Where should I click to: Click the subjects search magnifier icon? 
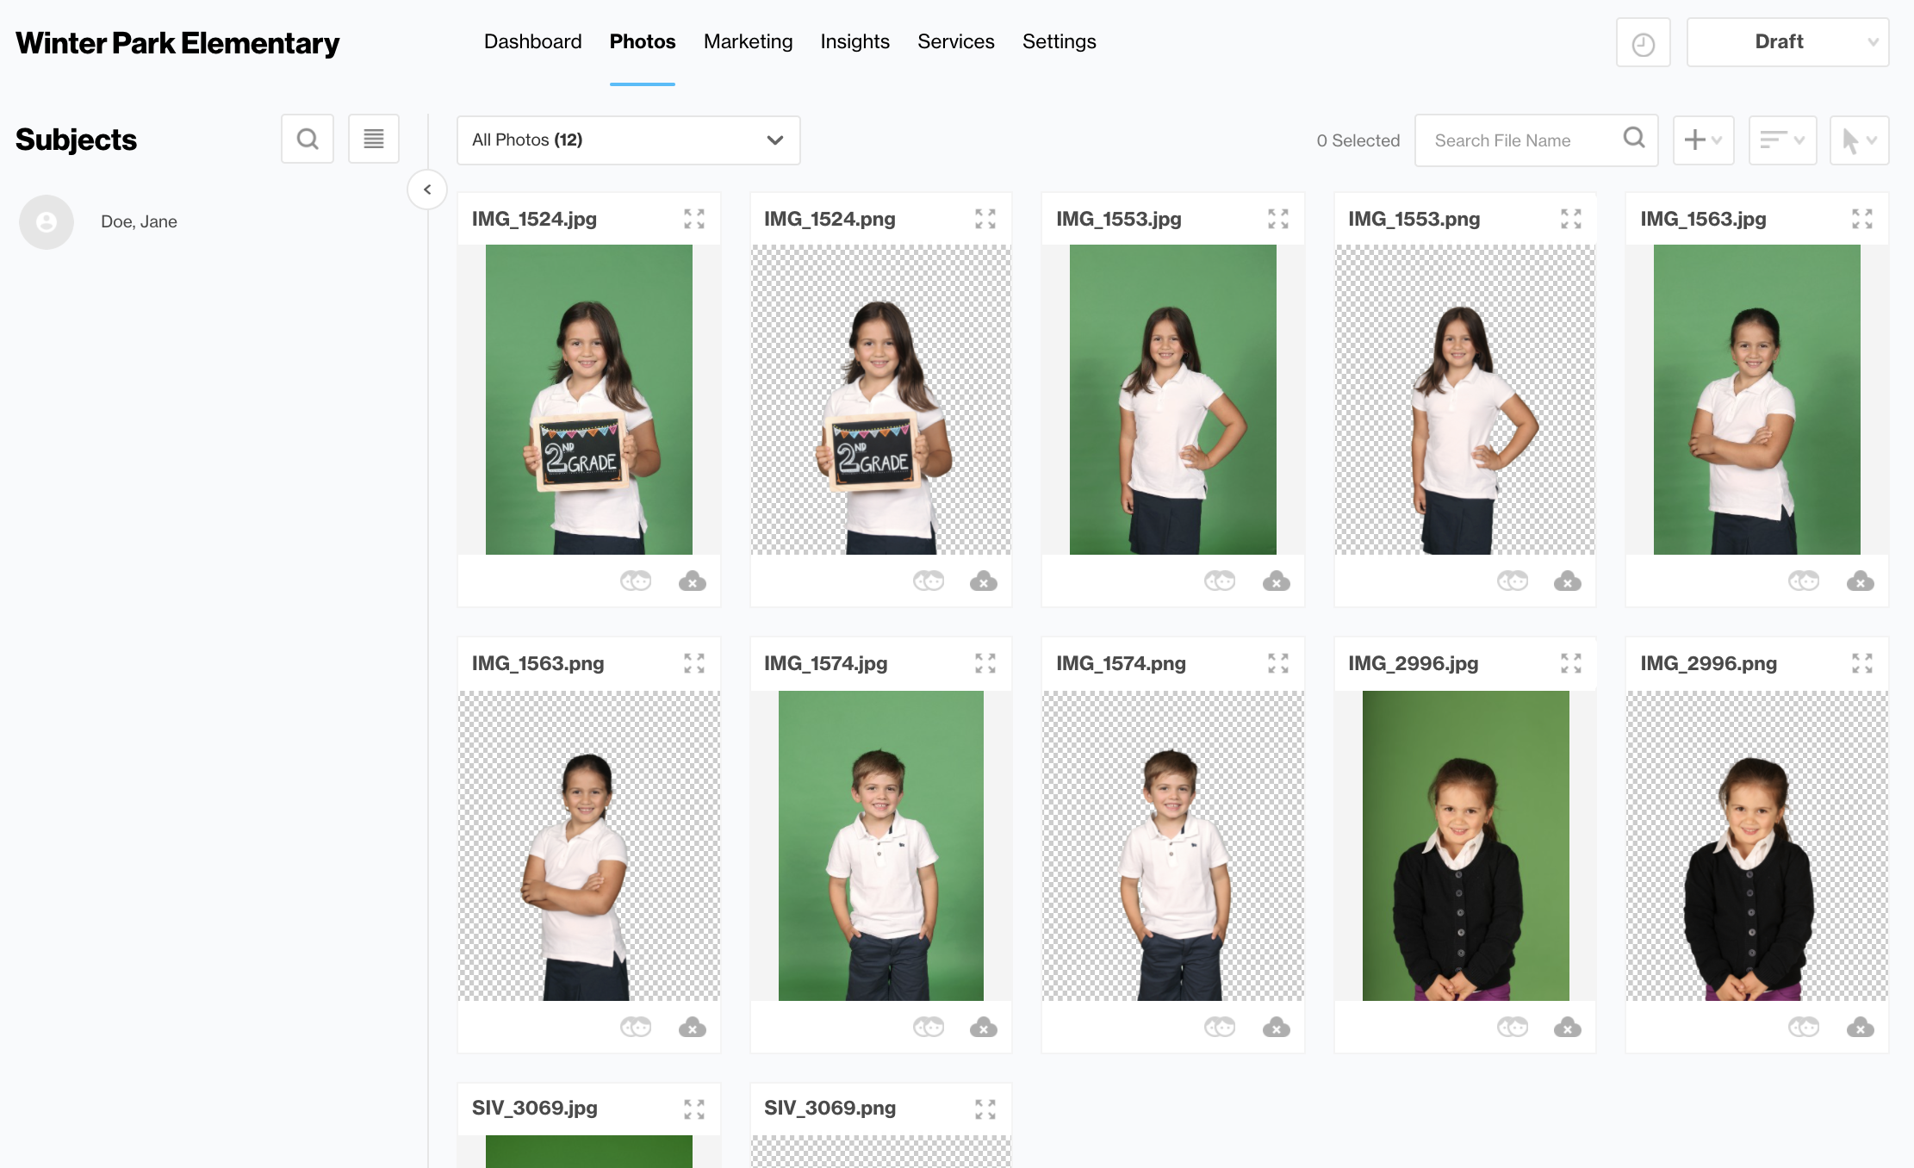coord(308,139)
